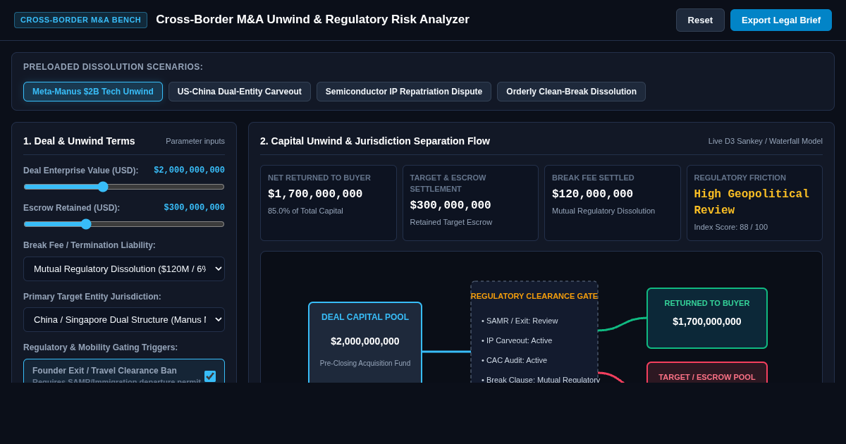The image size is (846, 444).
Task: Click 'Index Score: 88 / 100' text
Action: 730,227
